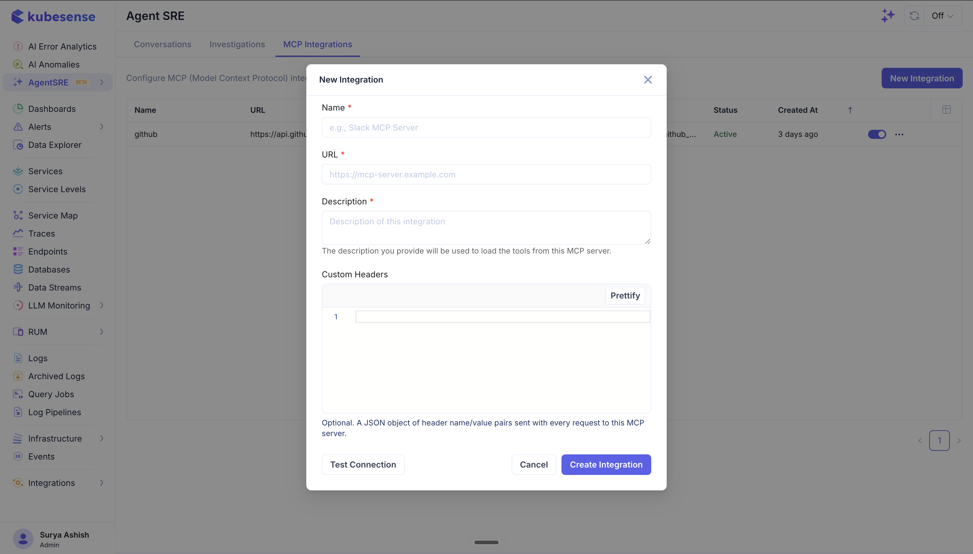
Task: Click the Description text area
Action: coord(486,228)
